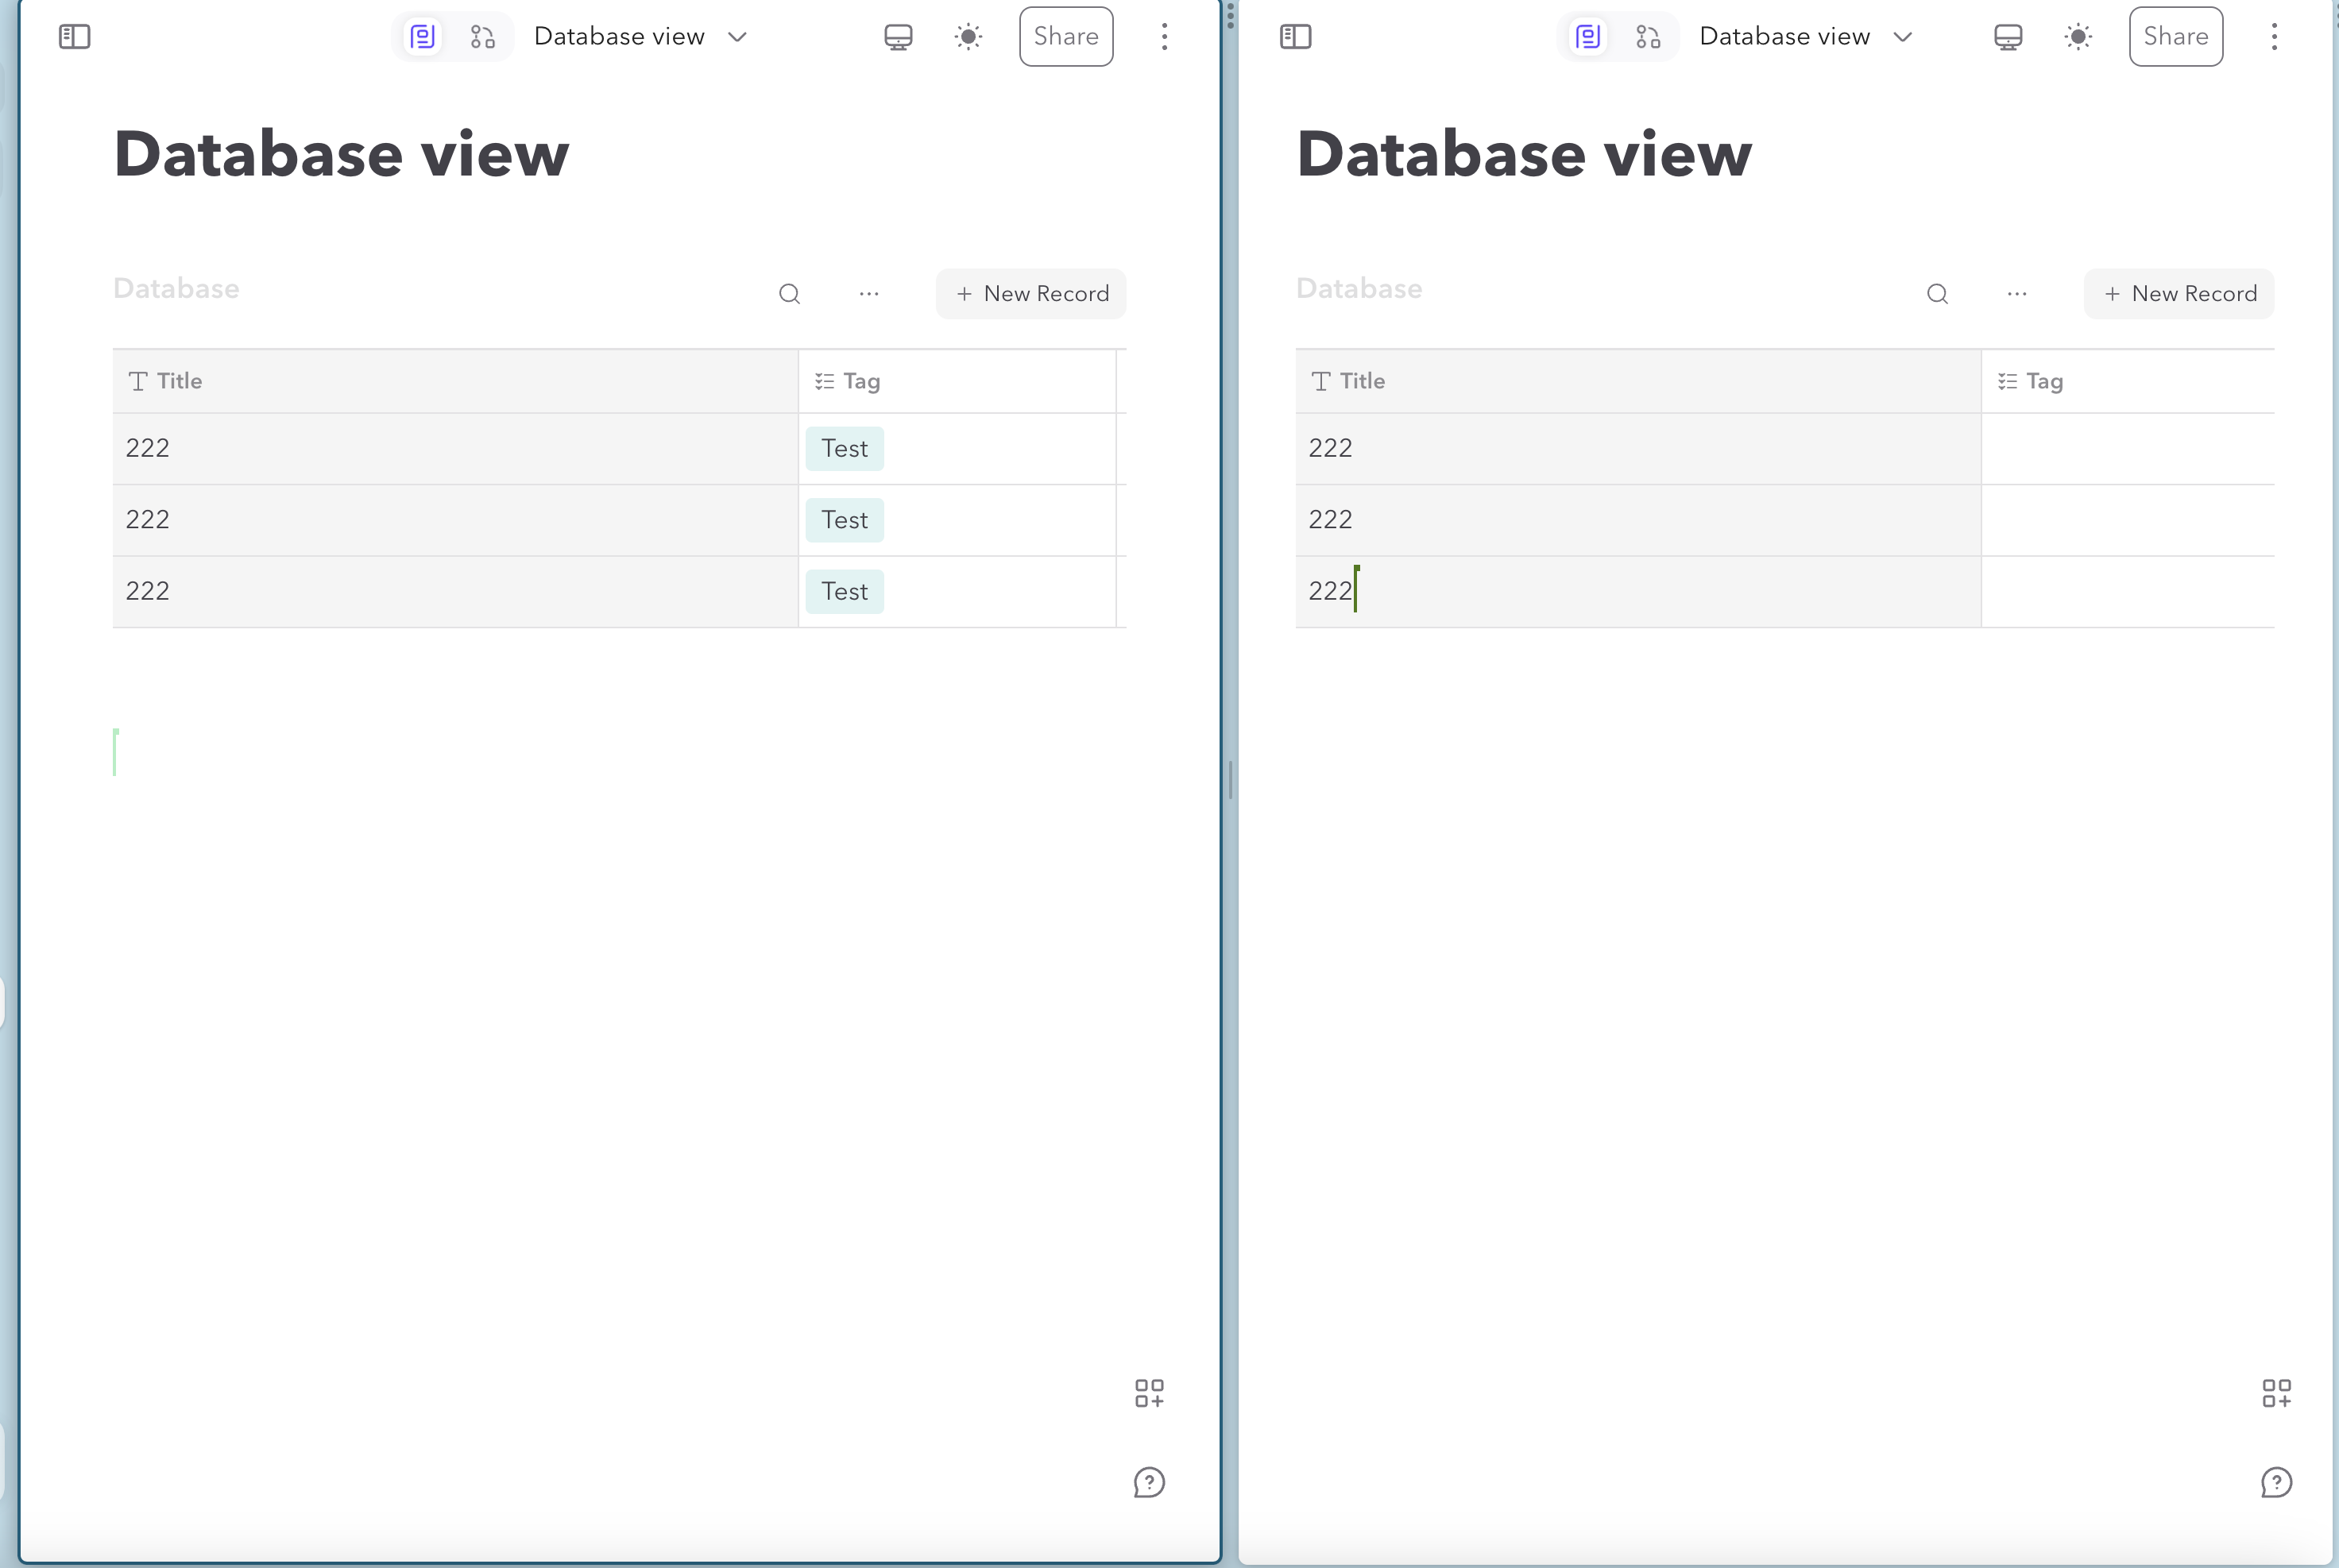Open add widgets grid icon in right window

tap(2276, 1393)
